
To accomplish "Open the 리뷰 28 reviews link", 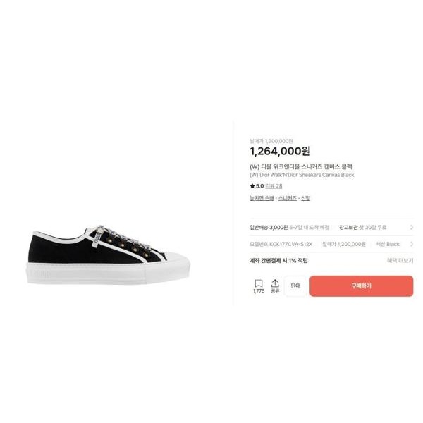I will [x=274, y=186].
